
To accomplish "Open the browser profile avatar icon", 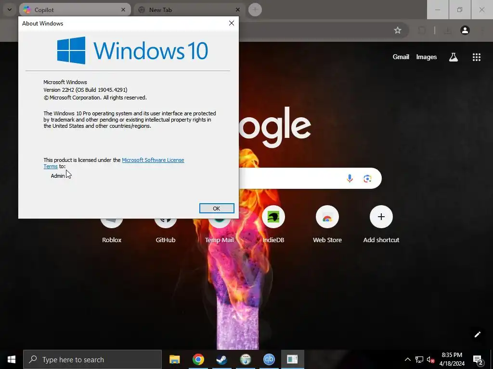I will coord(465,30).
